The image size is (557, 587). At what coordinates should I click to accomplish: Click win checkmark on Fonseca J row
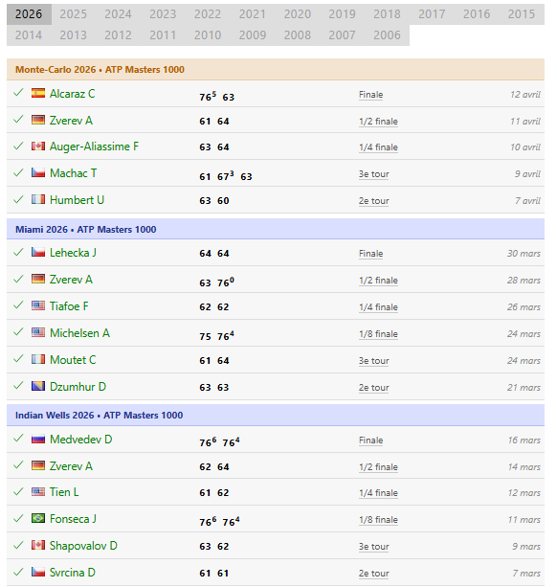coord(18,518)
